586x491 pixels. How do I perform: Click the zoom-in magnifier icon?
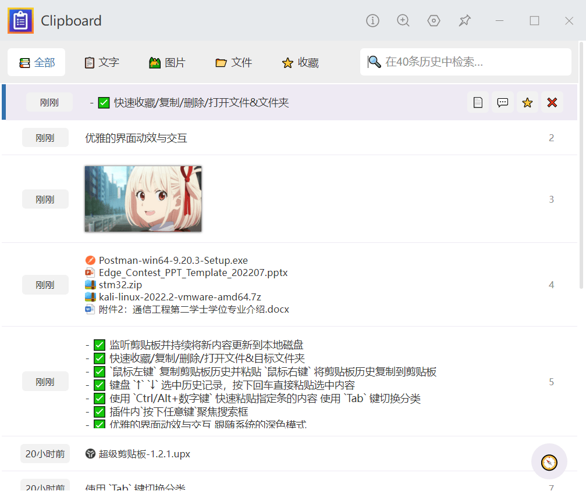[403, 21]
